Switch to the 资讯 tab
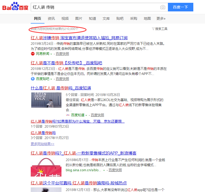 coord(51,18)
